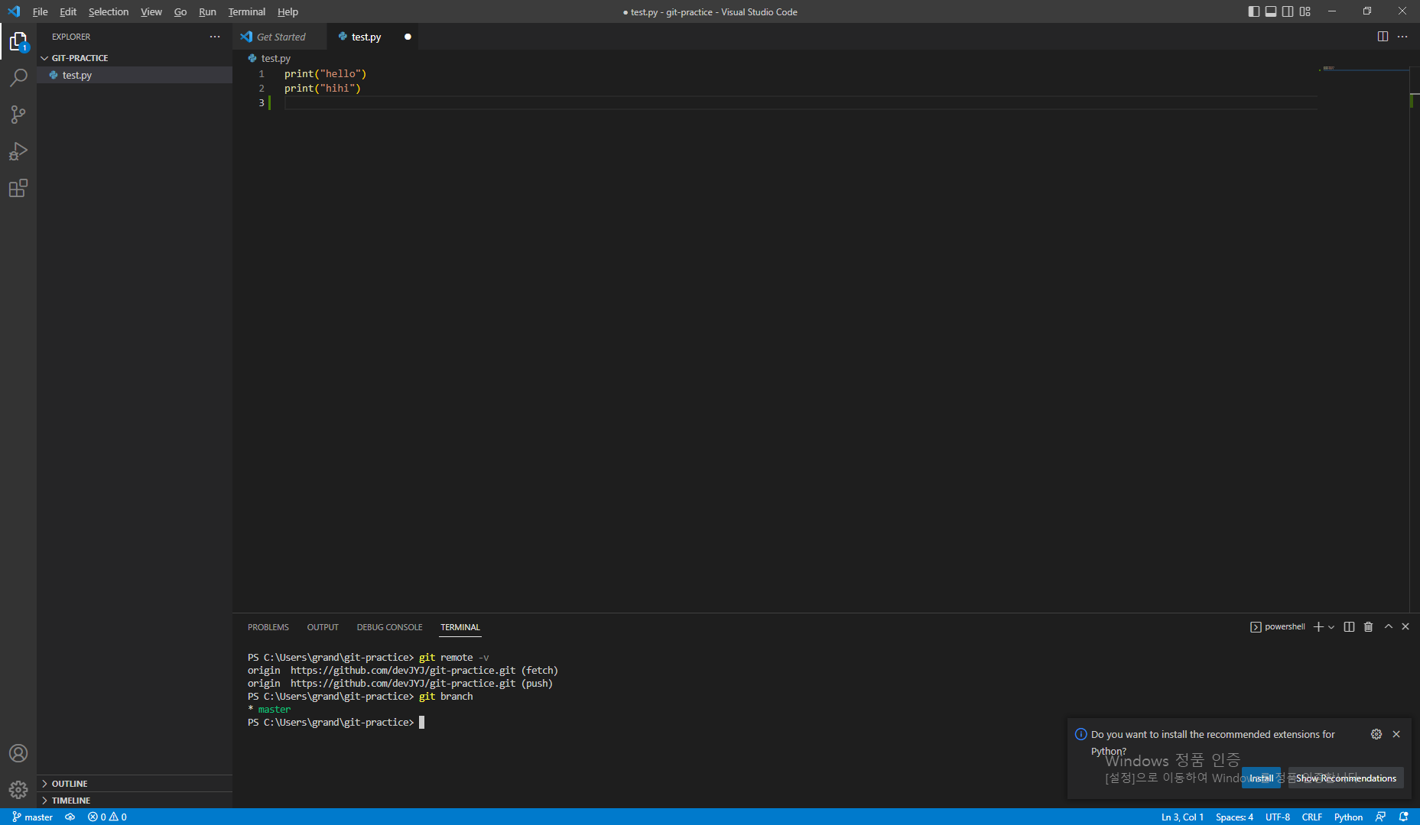Click Synchronize Changes cloud icon
Image resolution: width=1420 pixels, height=825 pixels.
pyautogui.click(x=70, y=817)
